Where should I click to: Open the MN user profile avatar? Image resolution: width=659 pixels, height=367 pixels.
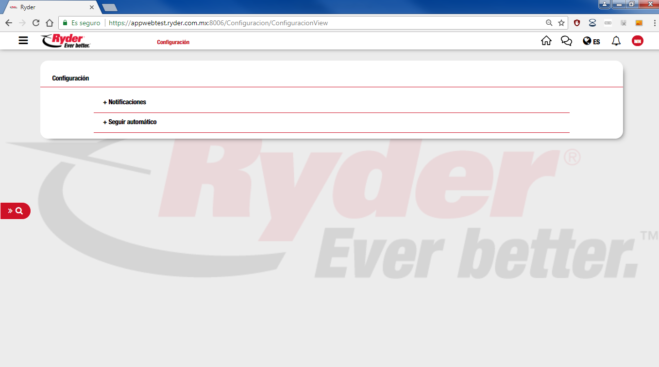pyautogui.click(x=637, y=41)
